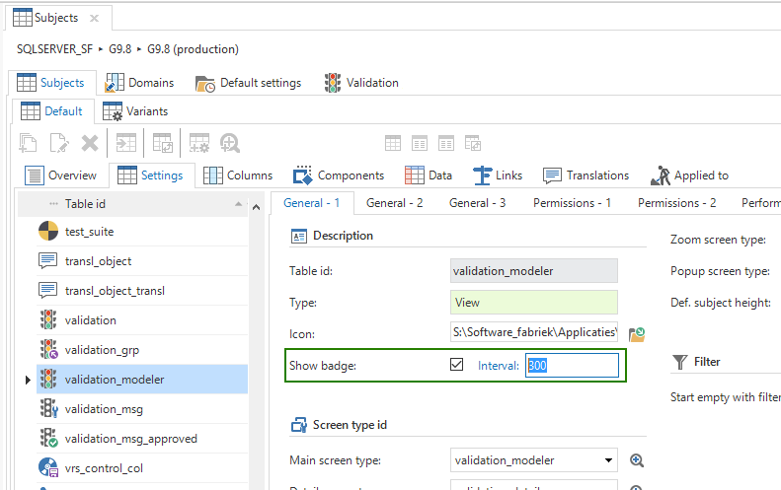
Task: Select the validation_msg row
Action: point(142,409)
